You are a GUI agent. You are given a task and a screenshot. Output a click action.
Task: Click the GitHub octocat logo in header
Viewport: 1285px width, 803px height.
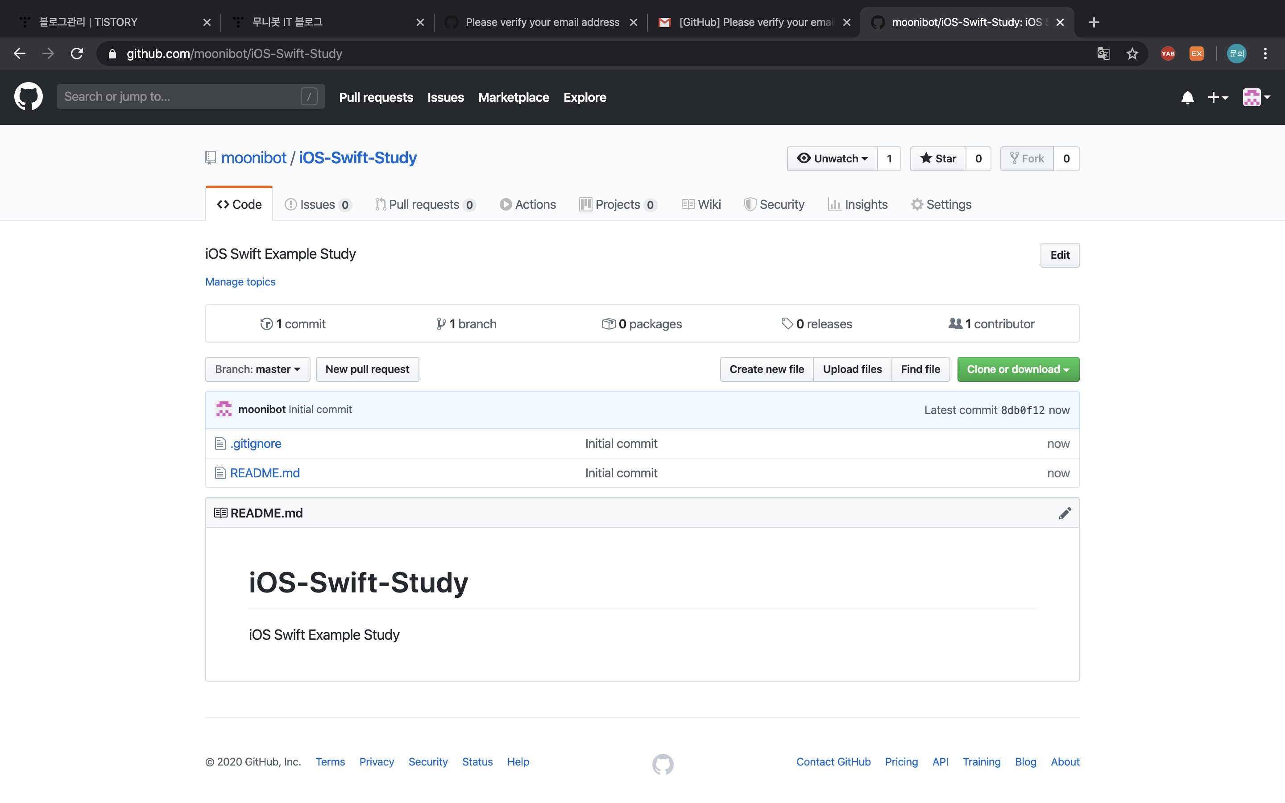pyautogui.click(x=28, y=97)
